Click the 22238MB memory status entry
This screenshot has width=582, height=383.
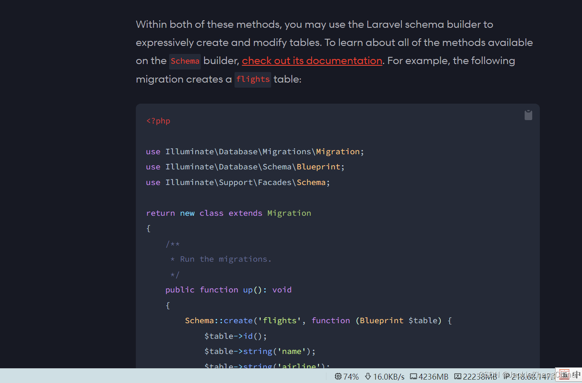(x=476, y=377)
